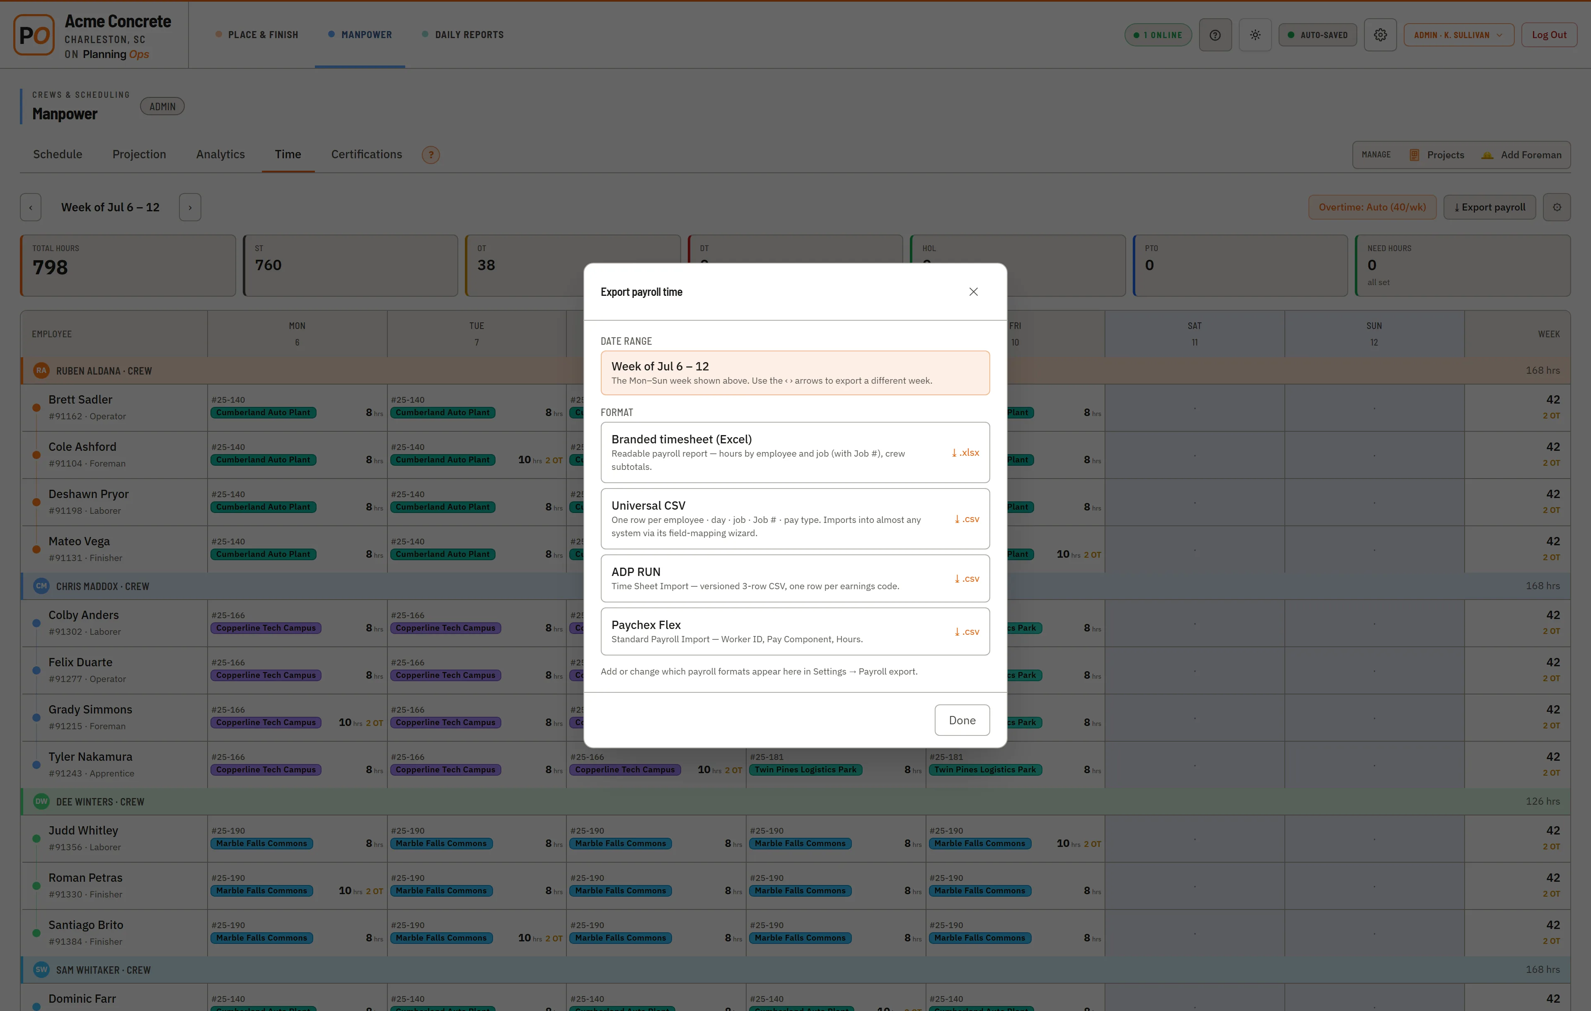Click Cole Ashford's Tuesday 10 hrs 2 OT entry
The width and height of the screenshot is (1591, 1011).
[540, 460]
